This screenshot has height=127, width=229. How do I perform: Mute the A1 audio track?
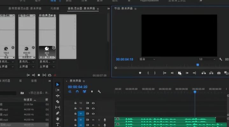pyautogui.click(x=93, y=120)
